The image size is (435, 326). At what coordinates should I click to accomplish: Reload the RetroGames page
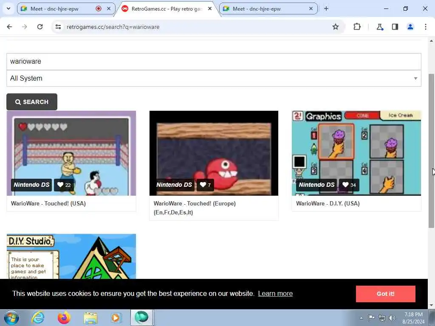(40, 27)
